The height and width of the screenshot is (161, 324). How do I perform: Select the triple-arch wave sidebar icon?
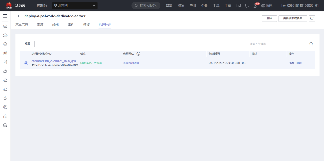click(5, 53)
